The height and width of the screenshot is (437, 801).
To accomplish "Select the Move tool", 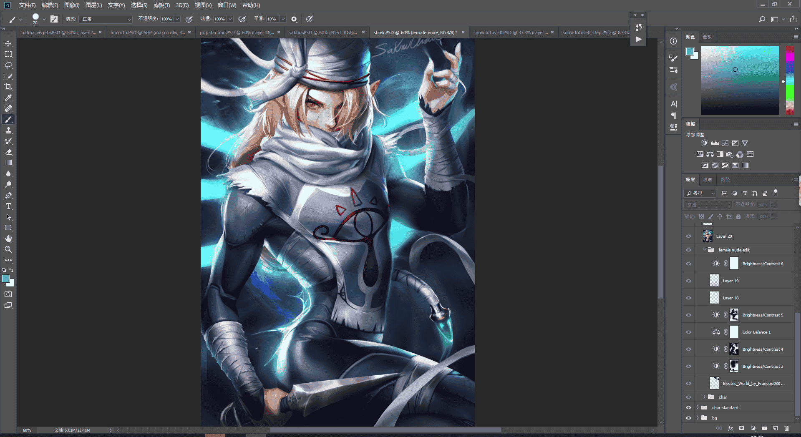I will [x=8, y=43].
